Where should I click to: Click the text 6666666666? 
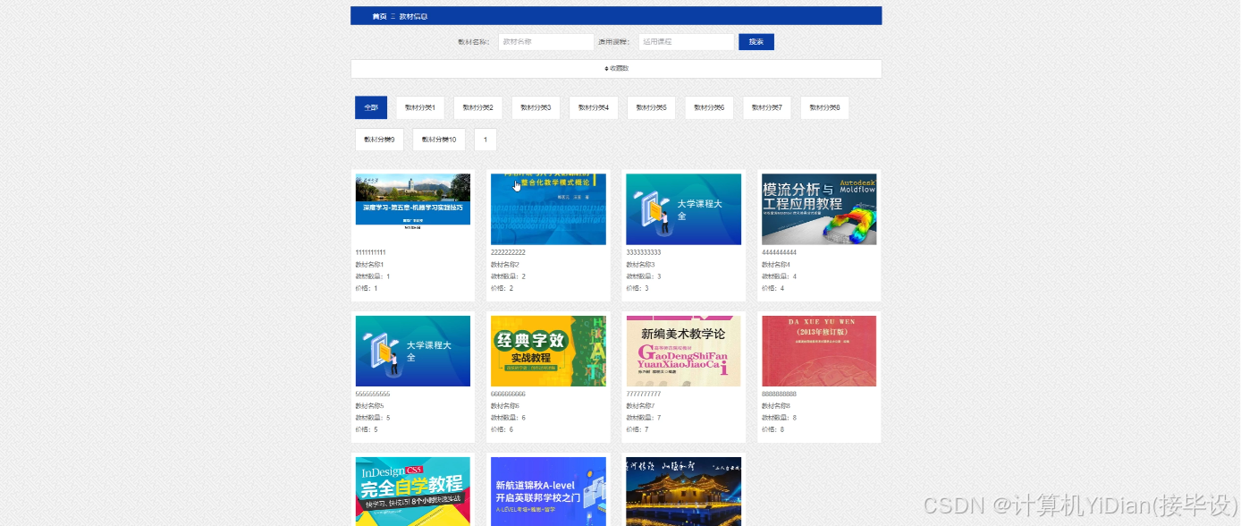pyautogui.click(x=508, y=394)
